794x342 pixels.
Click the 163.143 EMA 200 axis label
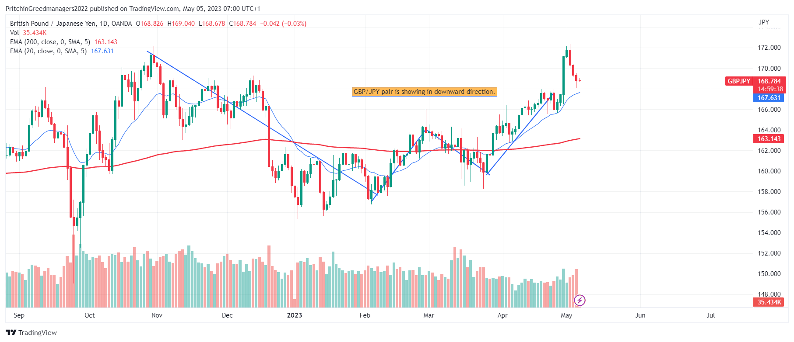click(x=769, y=139)
